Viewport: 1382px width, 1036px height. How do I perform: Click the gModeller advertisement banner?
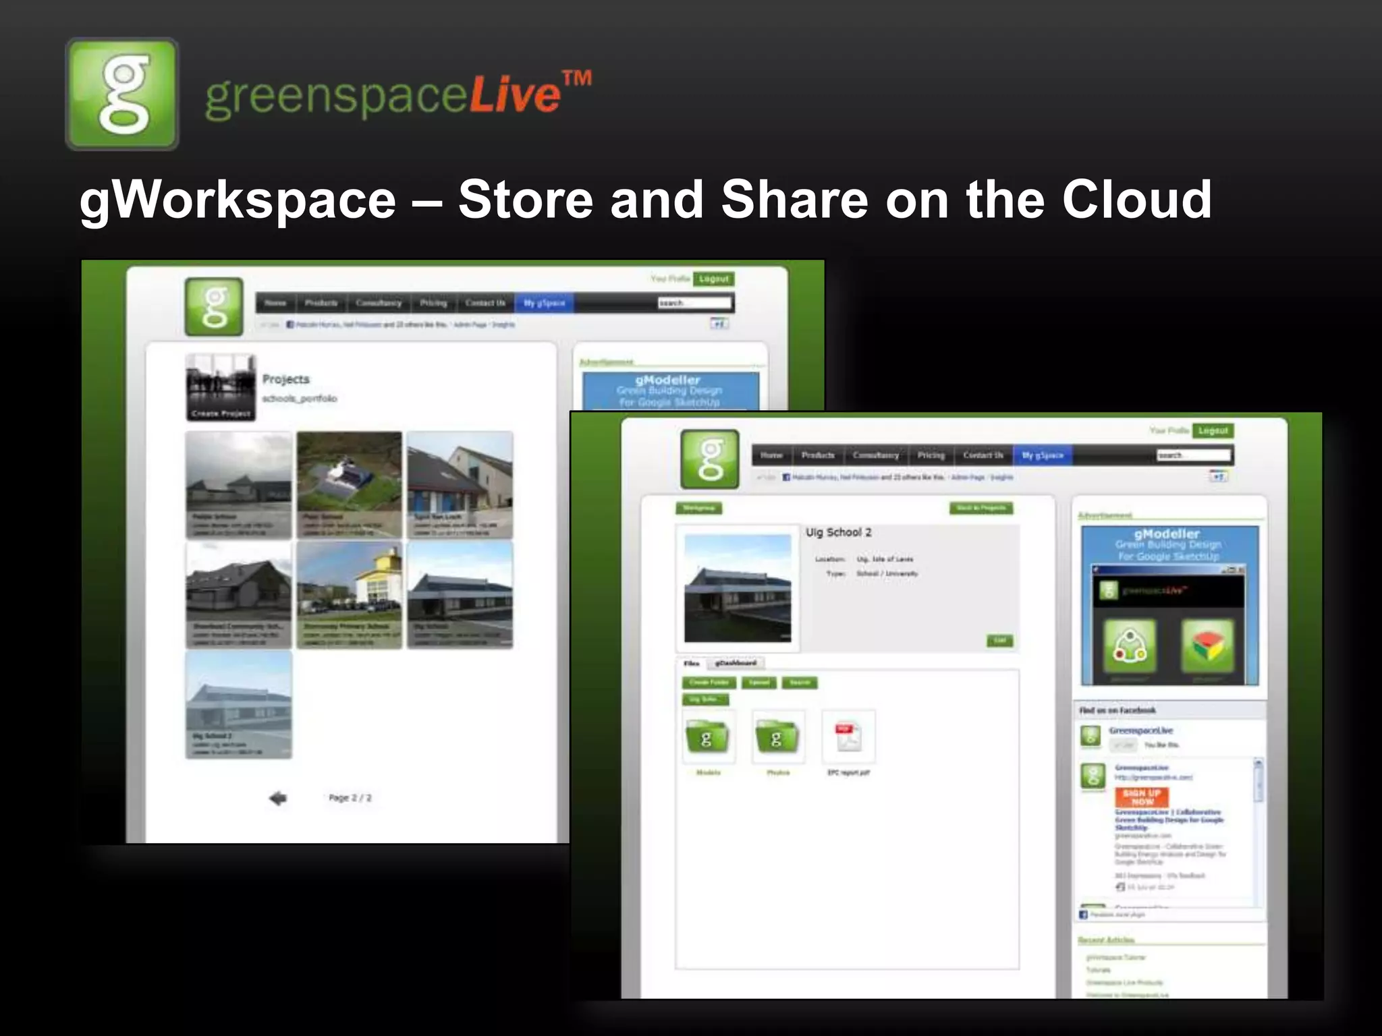(1169, 605)
